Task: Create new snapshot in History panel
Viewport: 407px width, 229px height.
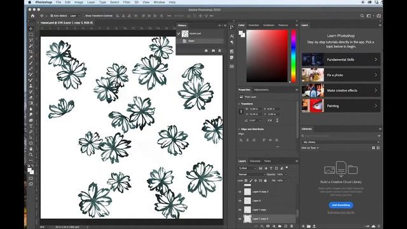Action: [x=213, y=51]
